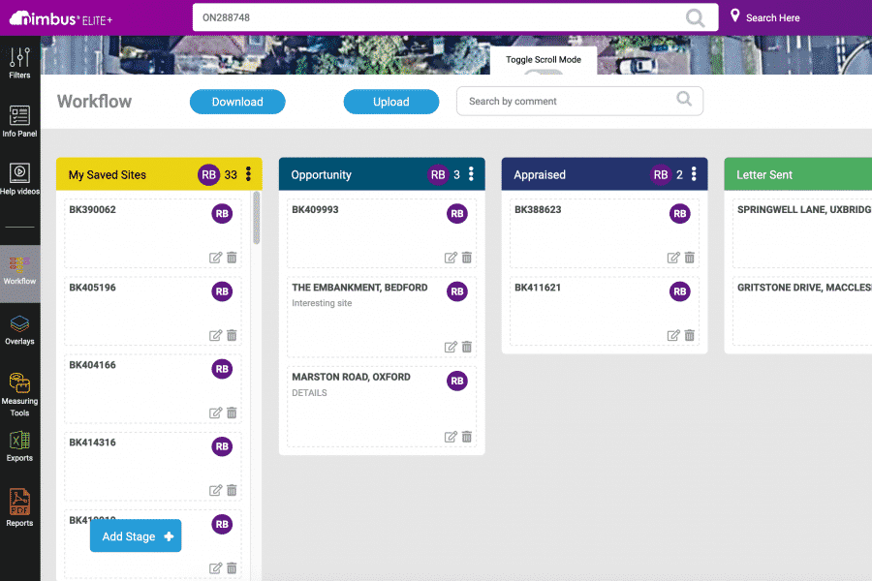872x581 pixels.
Task: Open the PDF Reports panel
Action: pos(19,507)
